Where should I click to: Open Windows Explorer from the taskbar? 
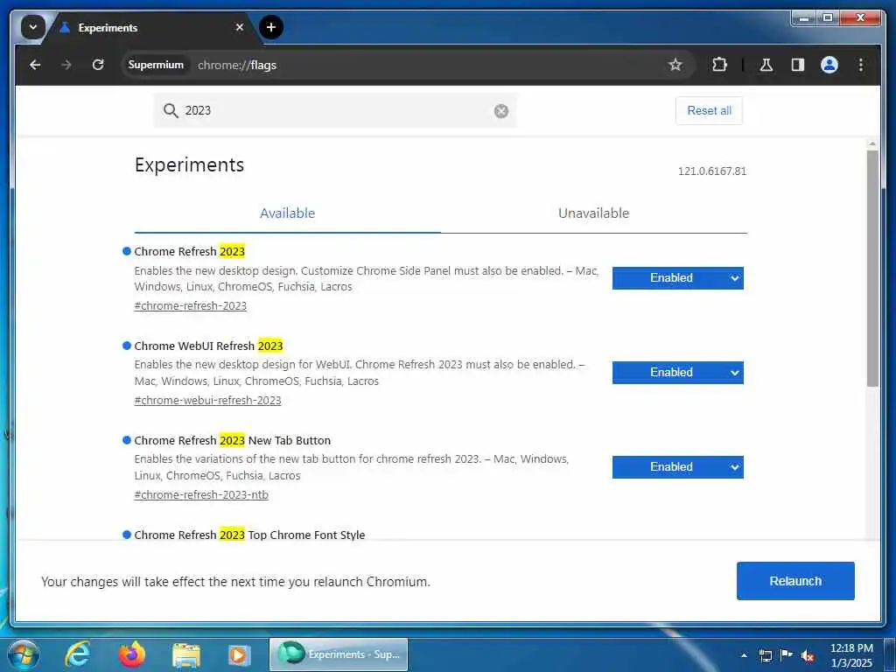[x=186, y=654]
